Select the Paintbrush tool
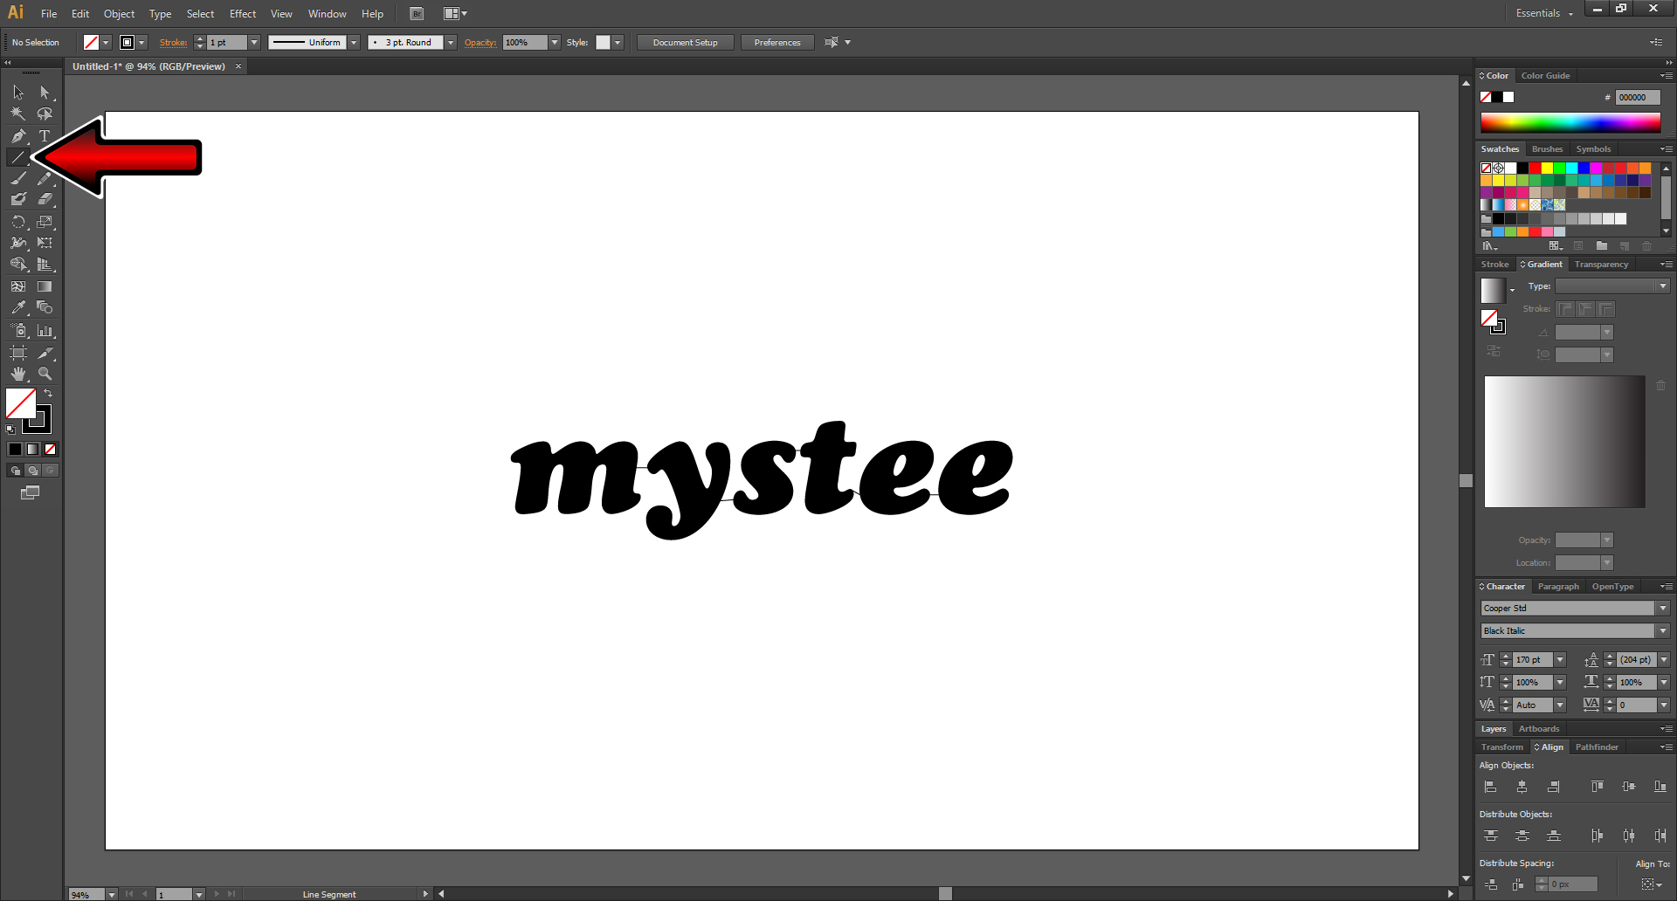The width and height of the screenshot is (1677, 901). [x=18, y=178]
